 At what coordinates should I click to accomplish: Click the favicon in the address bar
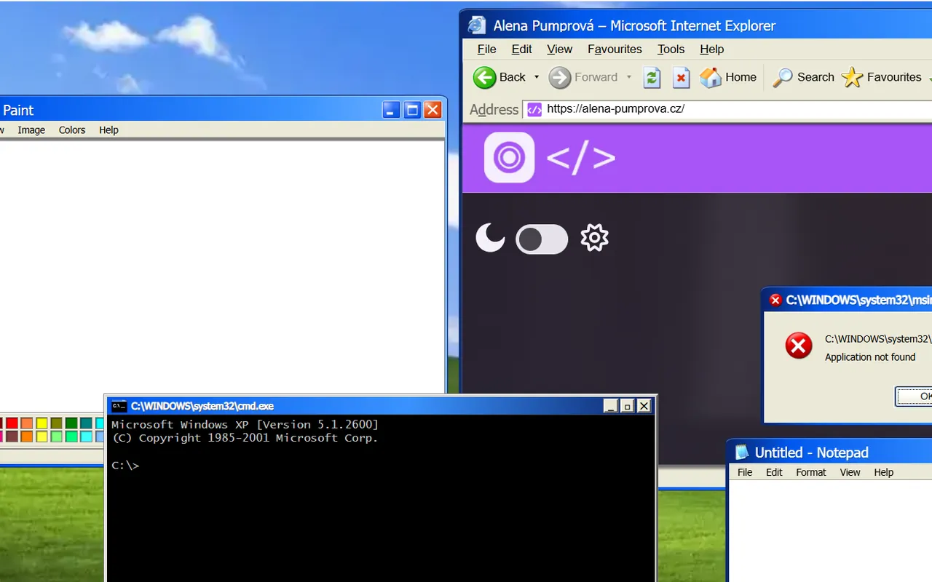click(x=534, y=109)
